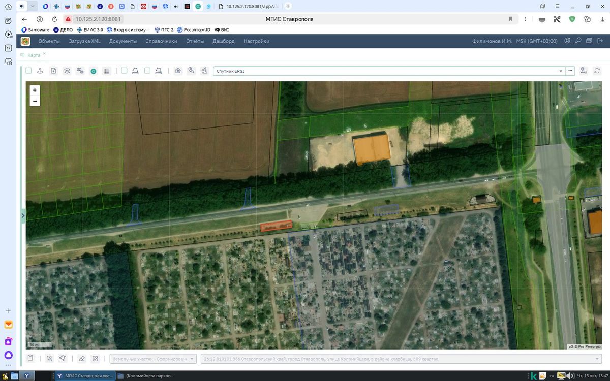Click the MSK (GMT+03:00) timezone label
The image size is (610, 381).
coord(537,41)
